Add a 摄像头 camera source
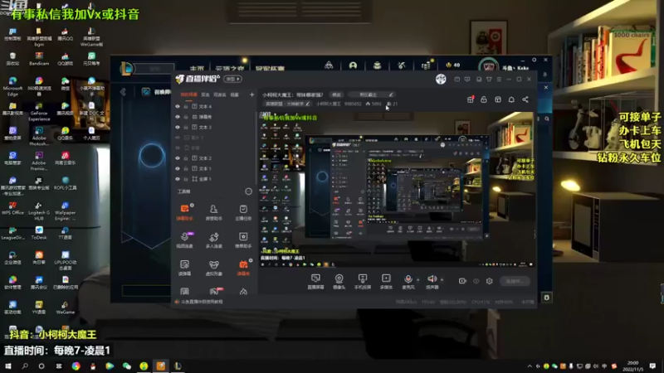 click(x=339, y=281)
